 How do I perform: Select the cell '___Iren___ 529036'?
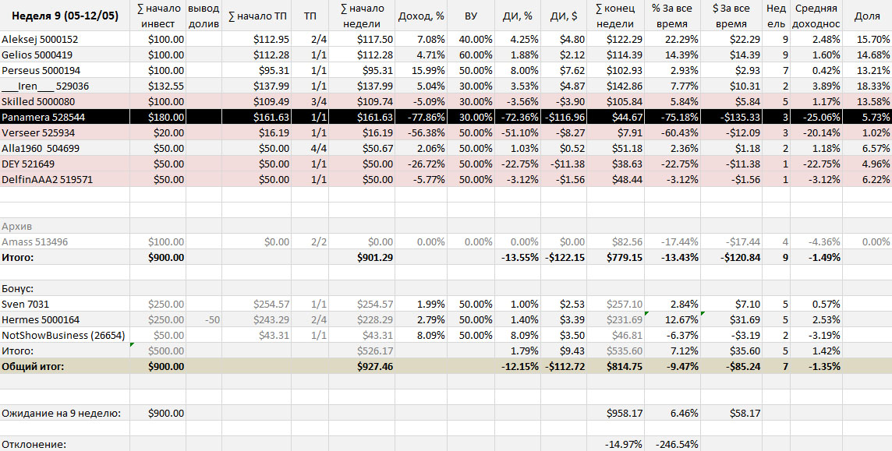65,86
